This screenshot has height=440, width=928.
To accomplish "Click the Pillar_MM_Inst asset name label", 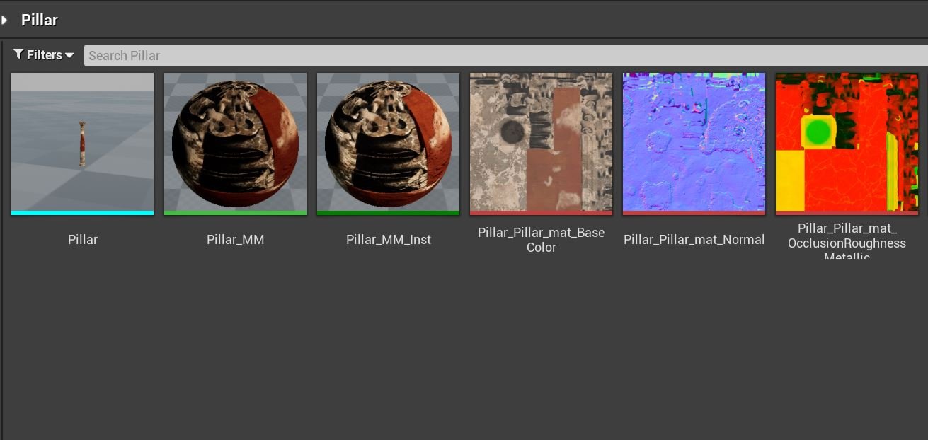I will (388, 239).
